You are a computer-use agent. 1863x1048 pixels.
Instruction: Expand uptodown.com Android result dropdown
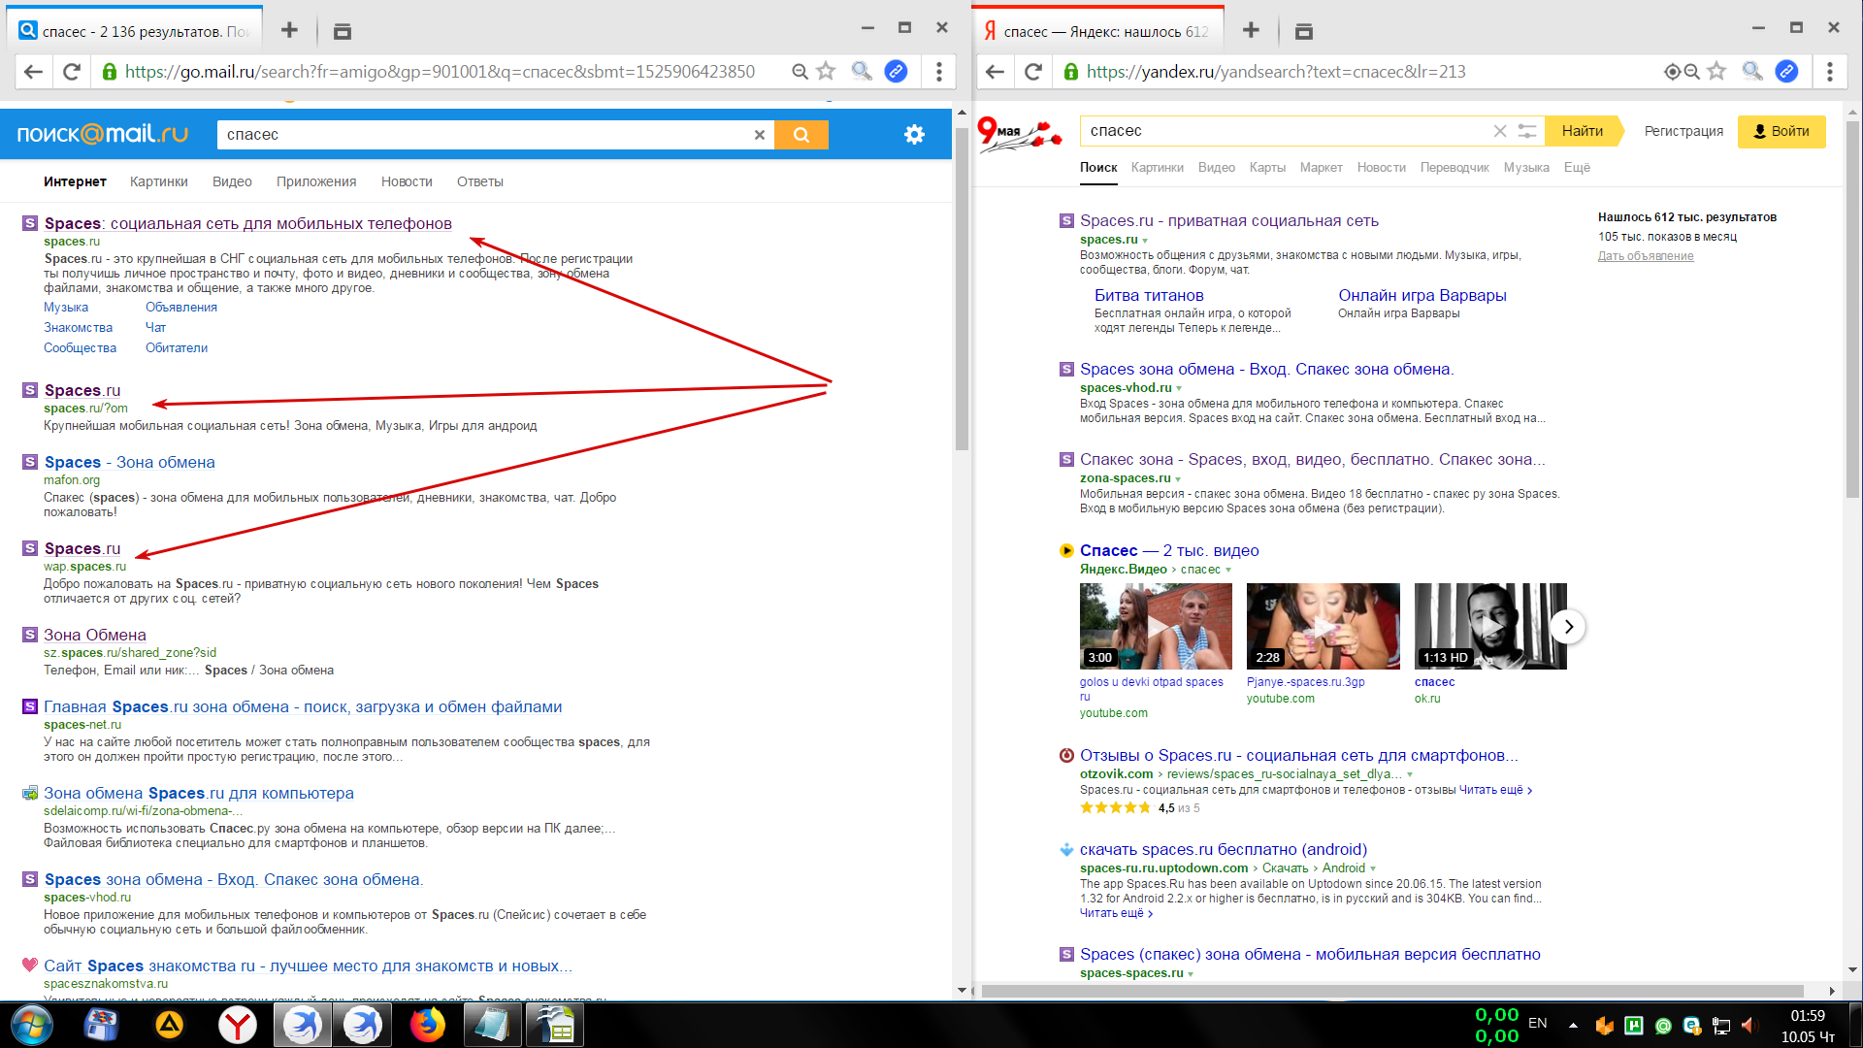coord(1373,869)
